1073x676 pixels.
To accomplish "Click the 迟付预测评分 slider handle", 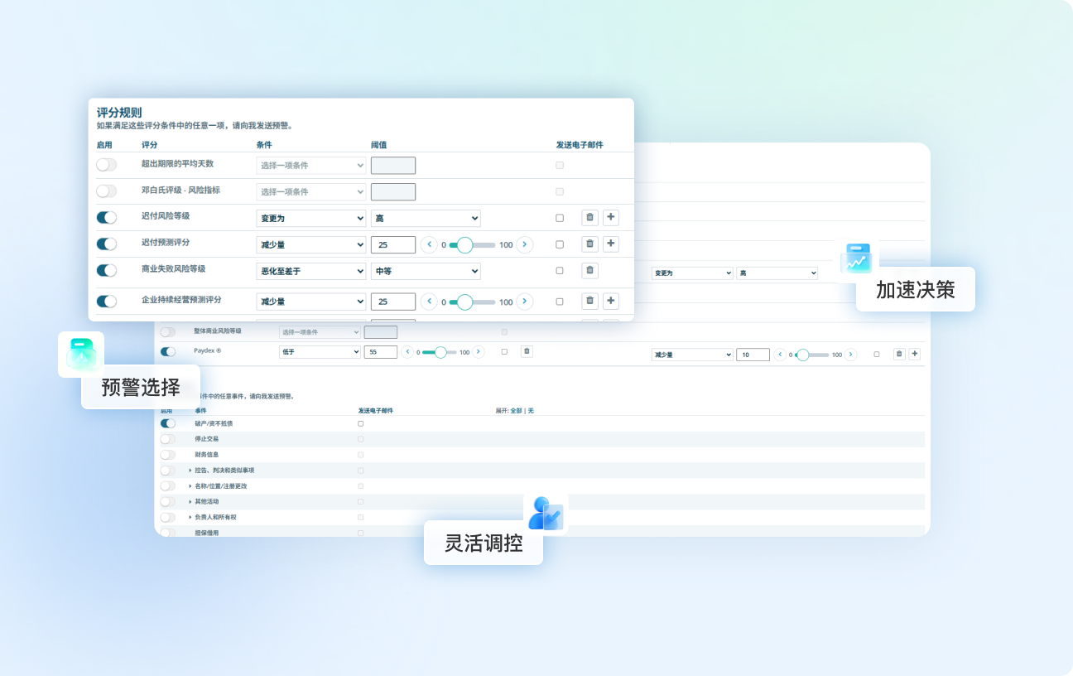I will (x=464, y=244).
